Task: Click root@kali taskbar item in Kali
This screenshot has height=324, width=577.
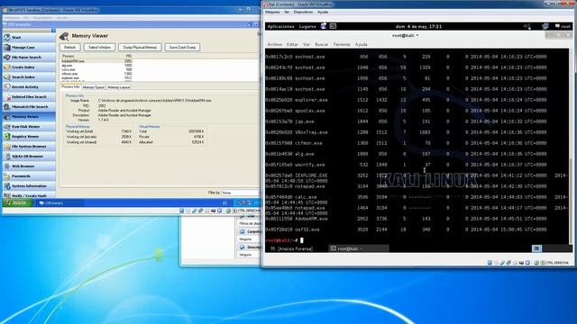Action: click(x=359, y=248)
